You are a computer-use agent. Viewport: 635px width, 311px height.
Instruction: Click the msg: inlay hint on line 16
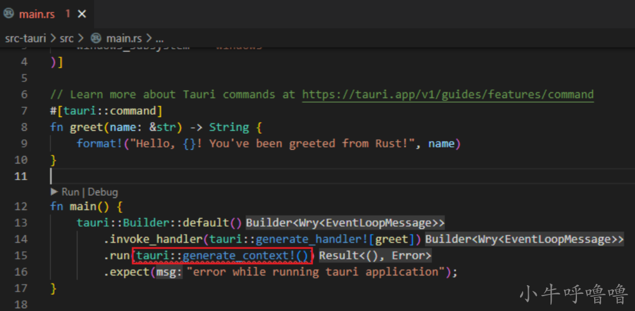coord(170,272)
